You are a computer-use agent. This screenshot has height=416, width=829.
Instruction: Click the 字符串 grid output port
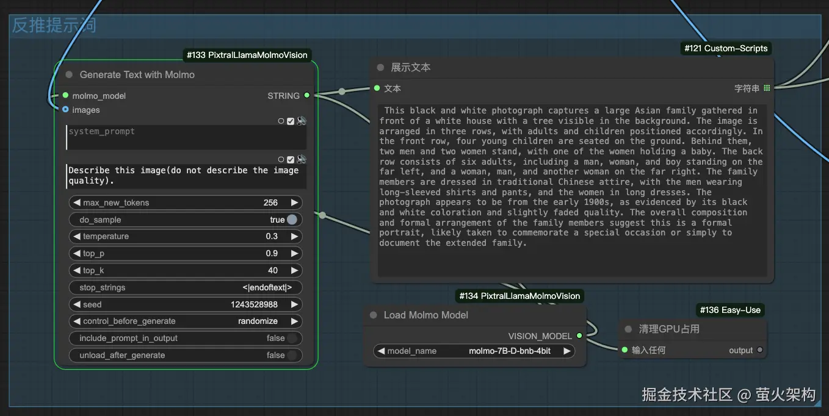tap(767, 88)
